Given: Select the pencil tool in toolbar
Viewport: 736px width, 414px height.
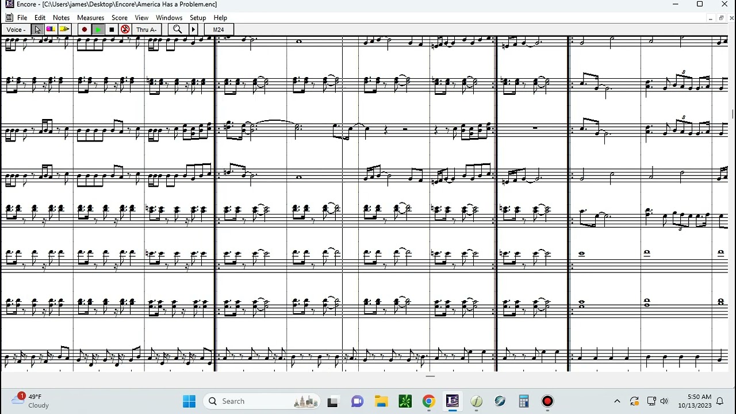Looking at the screenshot, I should coord(64,29).
